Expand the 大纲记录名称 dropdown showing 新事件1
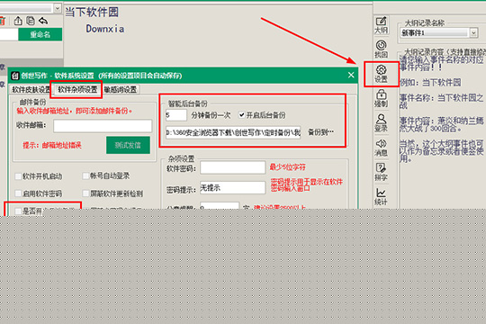Screen dimensions: 486x324 473,32
